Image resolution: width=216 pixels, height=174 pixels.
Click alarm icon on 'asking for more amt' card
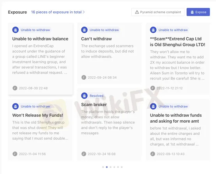point(153,106)
